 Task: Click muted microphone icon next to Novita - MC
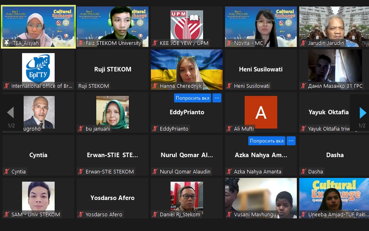[x=229, y=43]
